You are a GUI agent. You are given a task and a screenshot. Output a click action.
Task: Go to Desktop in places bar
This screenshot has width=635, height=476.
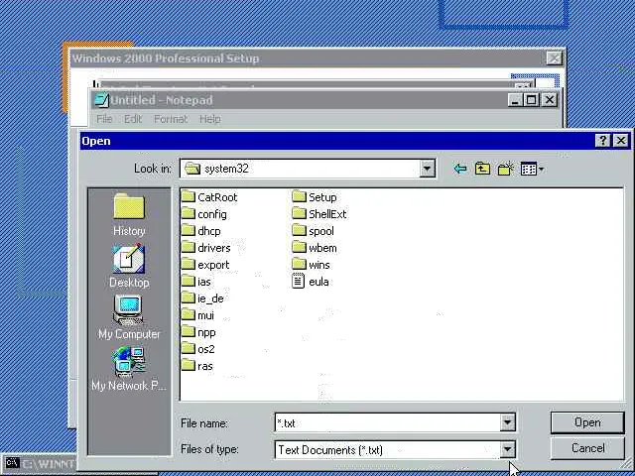click(129, 266)
